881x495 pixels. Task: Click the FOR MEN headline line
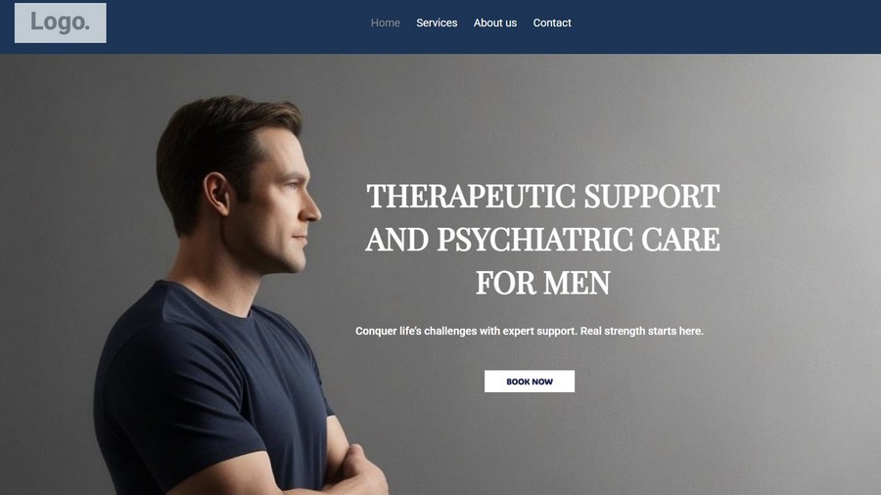click(x=542, y=283)
